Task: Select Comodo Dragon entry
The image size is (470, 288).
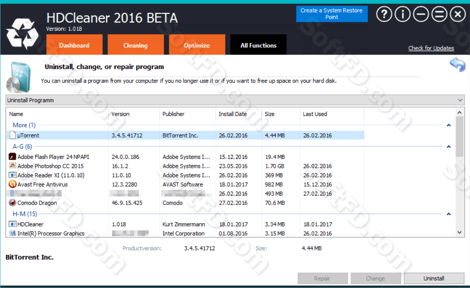Action: click(x=37, y=203)
